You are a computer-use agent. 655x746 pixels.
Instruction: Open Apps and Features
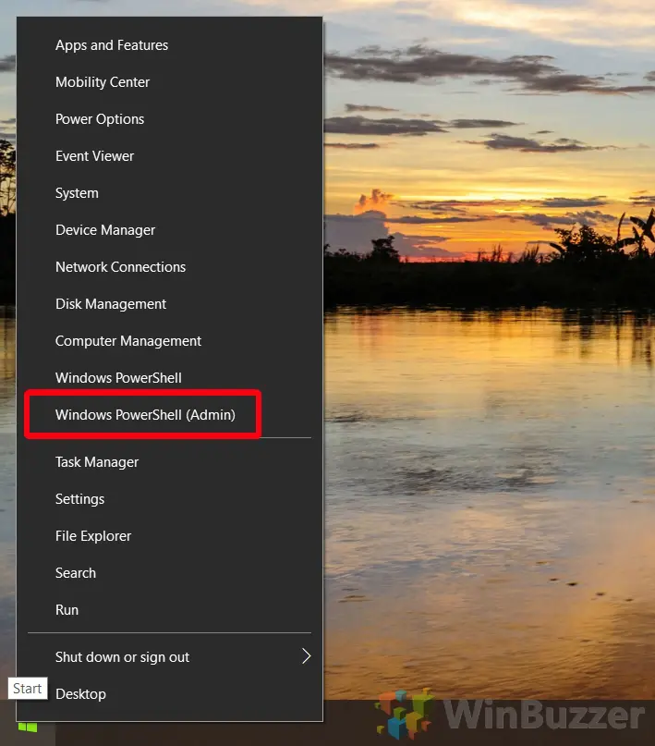pyautogui.click(x=169, y=45)
